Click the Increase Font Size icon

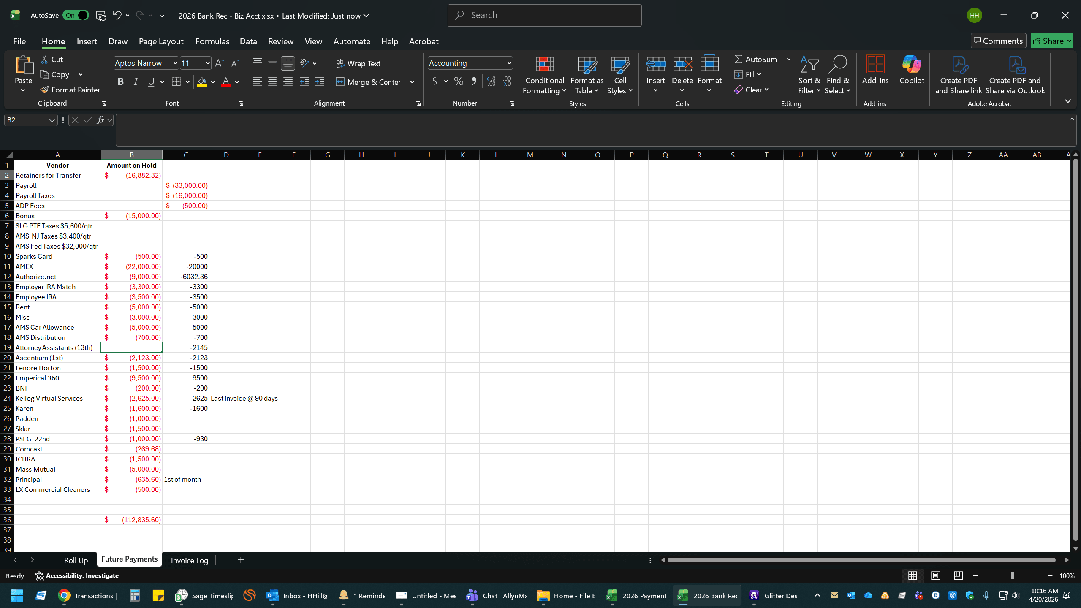tap(219, 63)
